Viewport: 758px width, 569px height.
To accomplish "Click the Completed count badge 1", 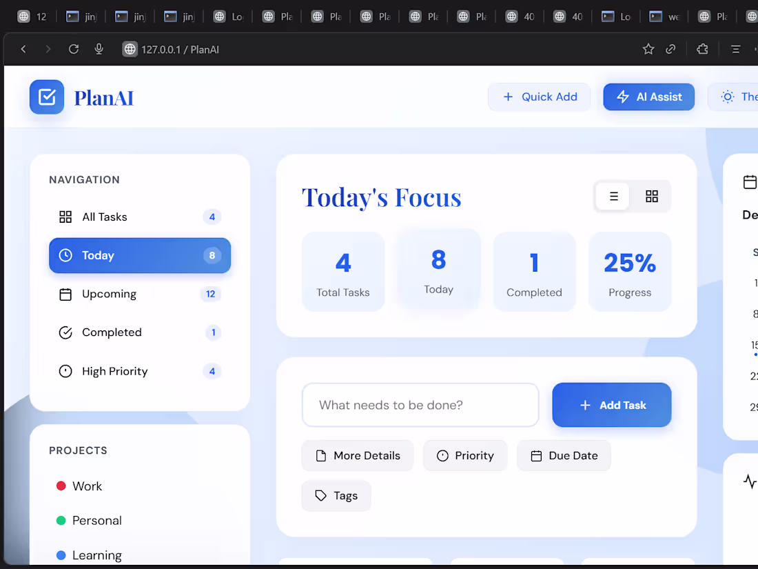I will pyautogui.click(x=213, y=332).
